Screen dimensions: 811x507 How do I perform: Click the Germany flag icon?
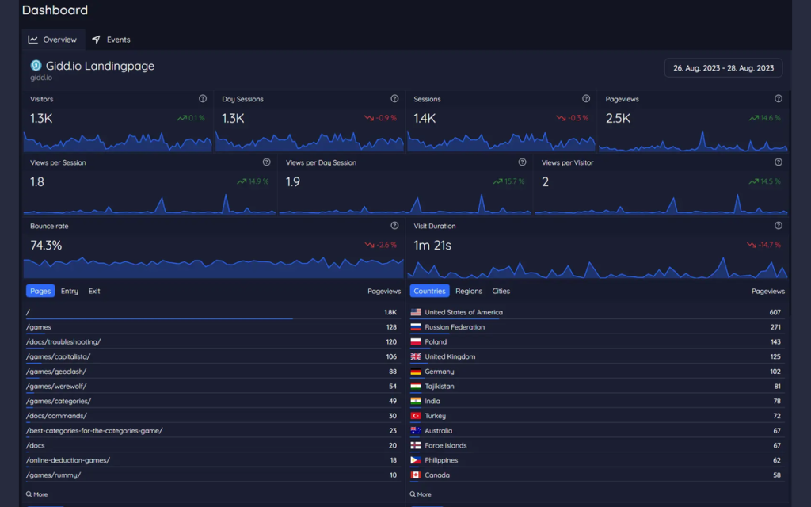tap(416, 372)
